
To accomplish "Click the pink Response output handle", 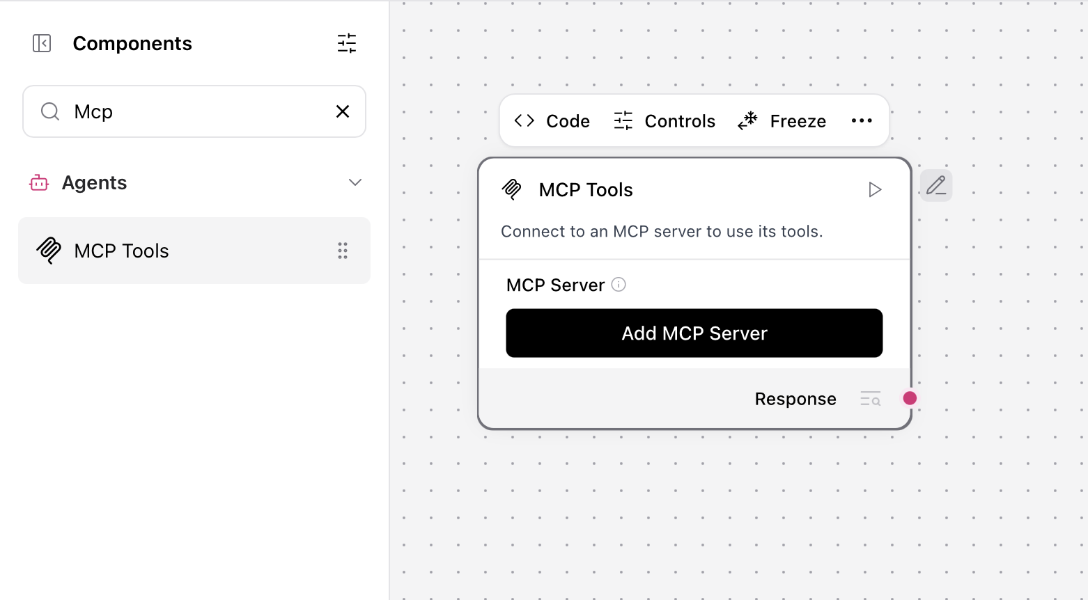I will 910,397.
